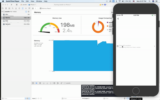Hide the debug area toggle icon
The image size is (160, 100).
point(33,83)
